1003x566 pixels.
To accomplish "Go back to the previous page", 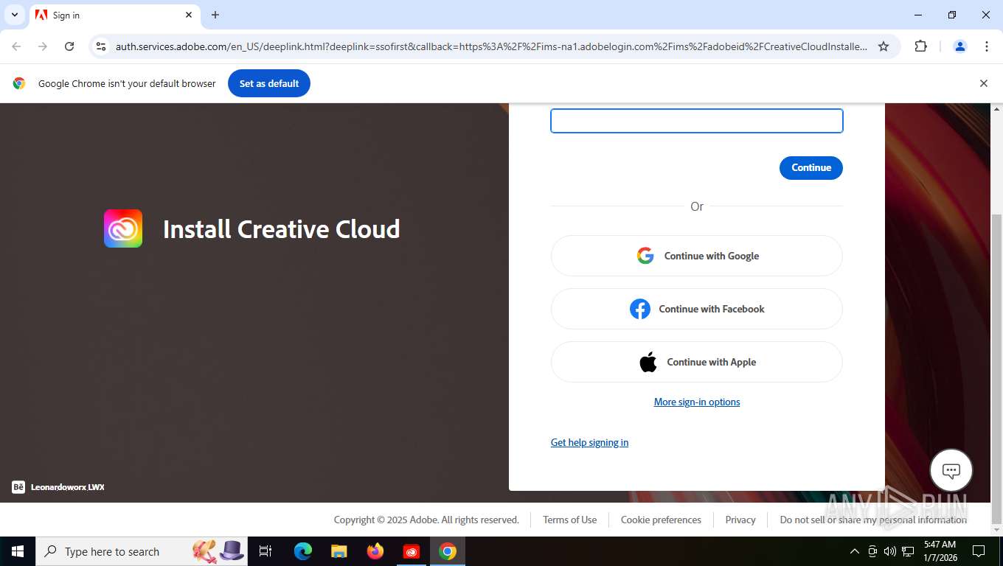I will tap(16, 46).
